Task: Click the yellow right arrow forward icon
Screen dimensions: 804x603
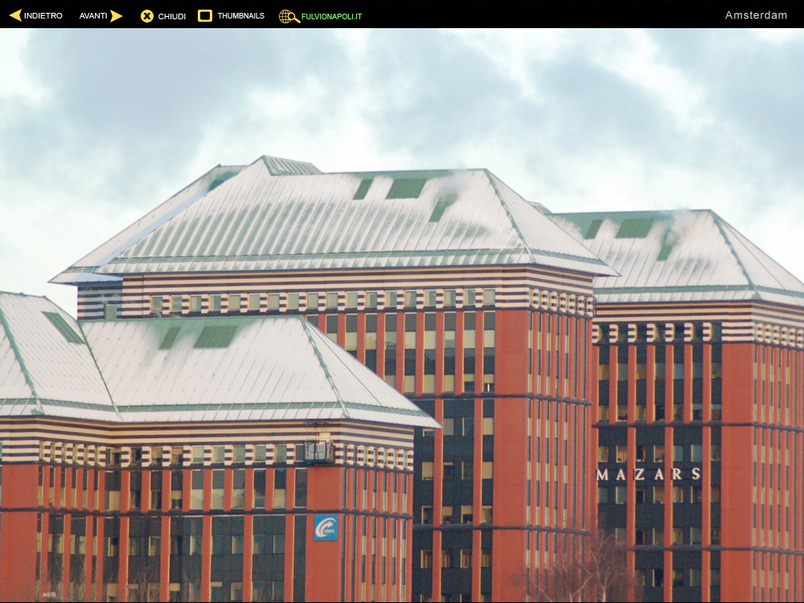Action: click(117, 16)
